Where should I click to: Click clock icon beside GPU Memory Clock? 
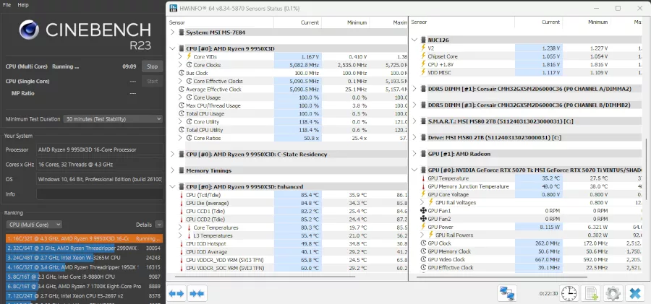(423, 251)
